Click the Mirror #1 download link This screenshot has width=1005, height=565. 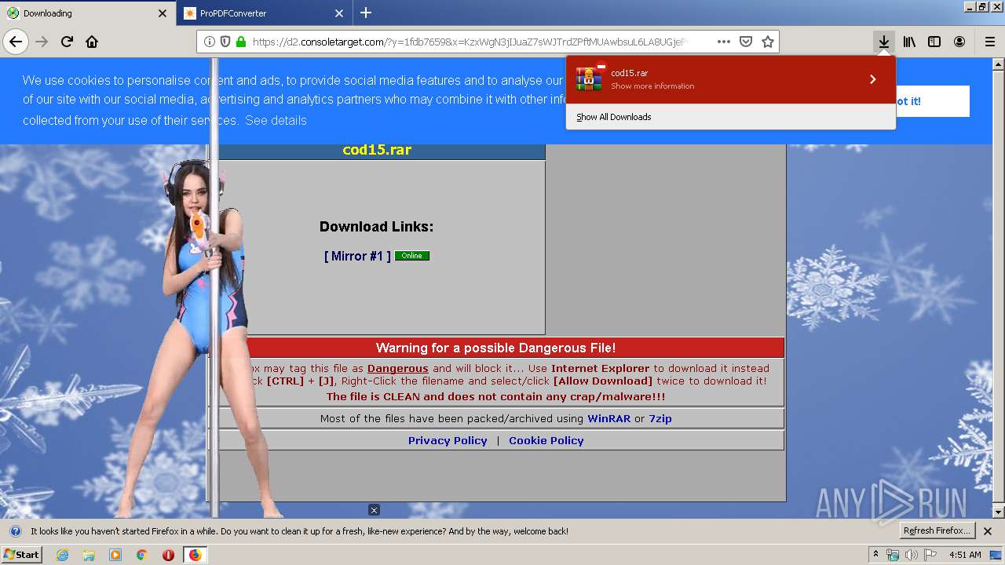click(357, 256)
